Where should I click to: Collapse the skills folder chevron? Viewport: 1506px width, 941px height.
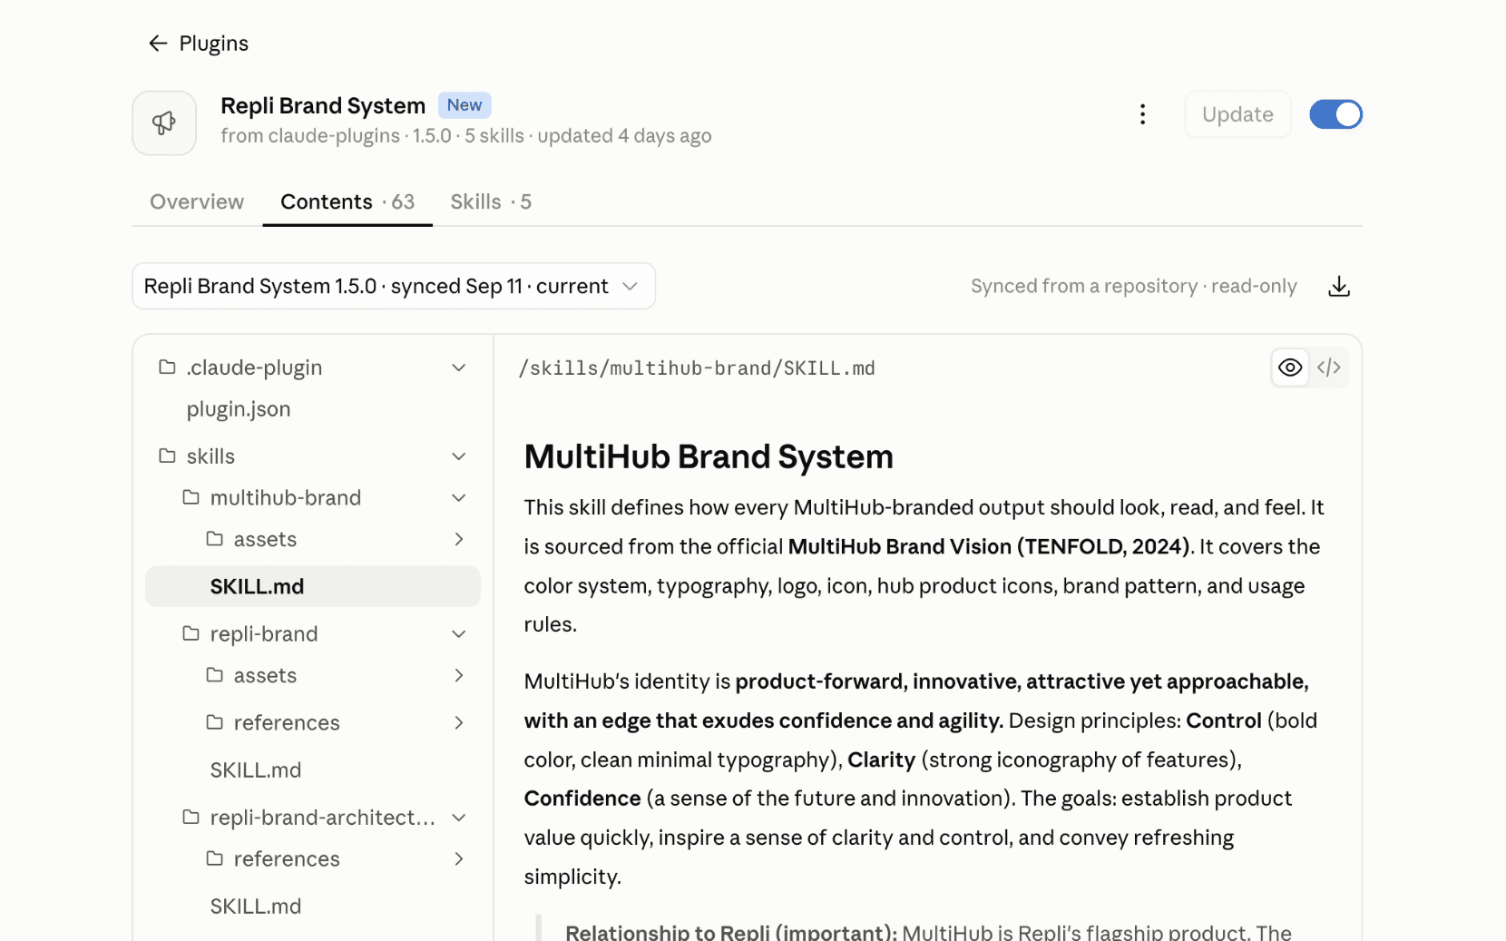tap(459, 456)
